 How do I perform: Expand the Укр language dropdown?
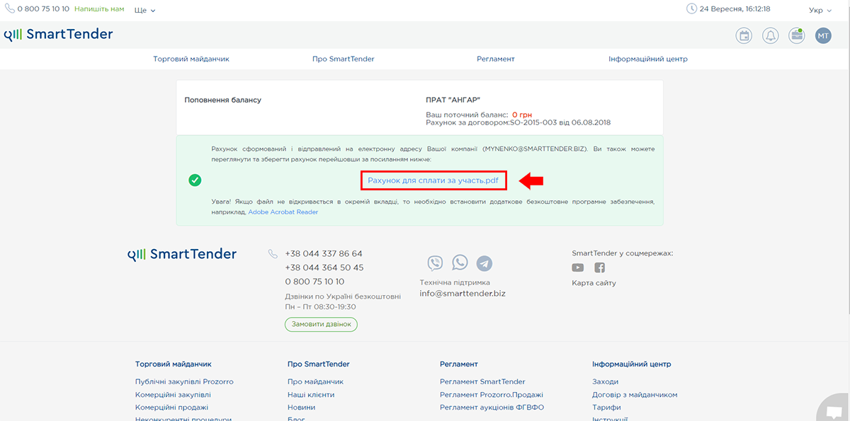[820, 10]
